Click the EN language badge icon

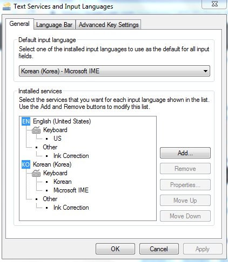click(x=26, y=121)
